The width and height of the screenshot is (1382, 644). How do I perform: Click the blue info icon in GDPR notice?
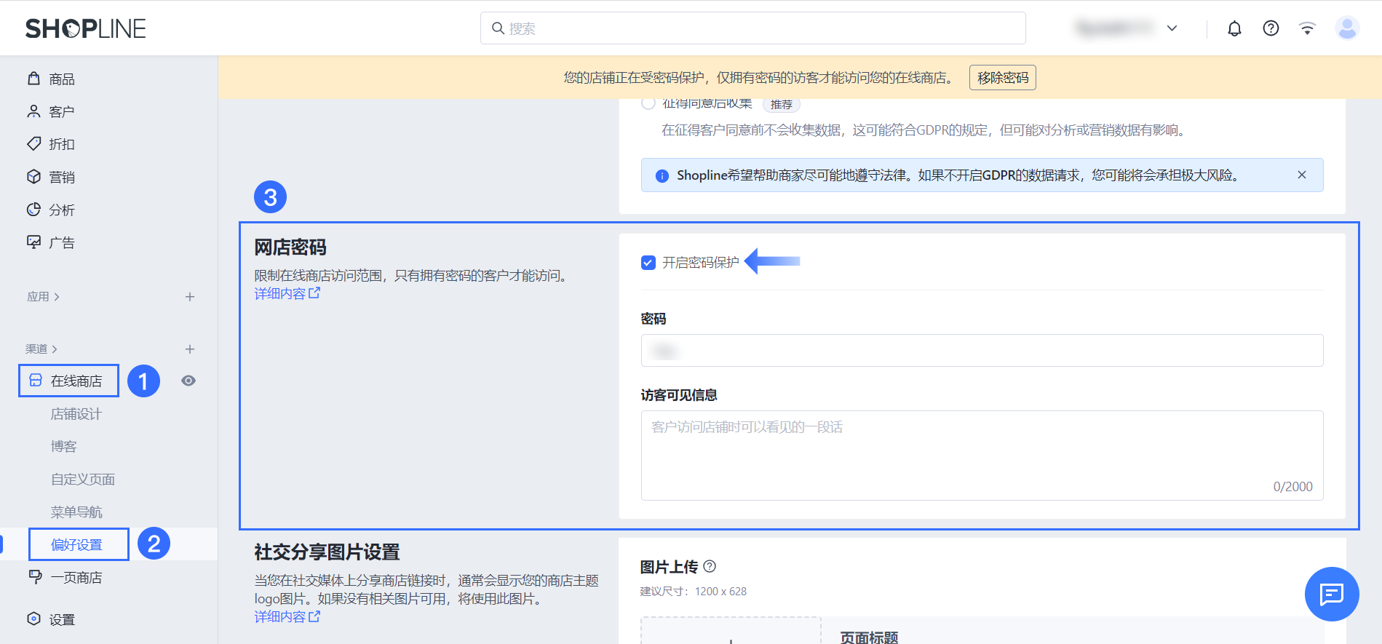662,175
